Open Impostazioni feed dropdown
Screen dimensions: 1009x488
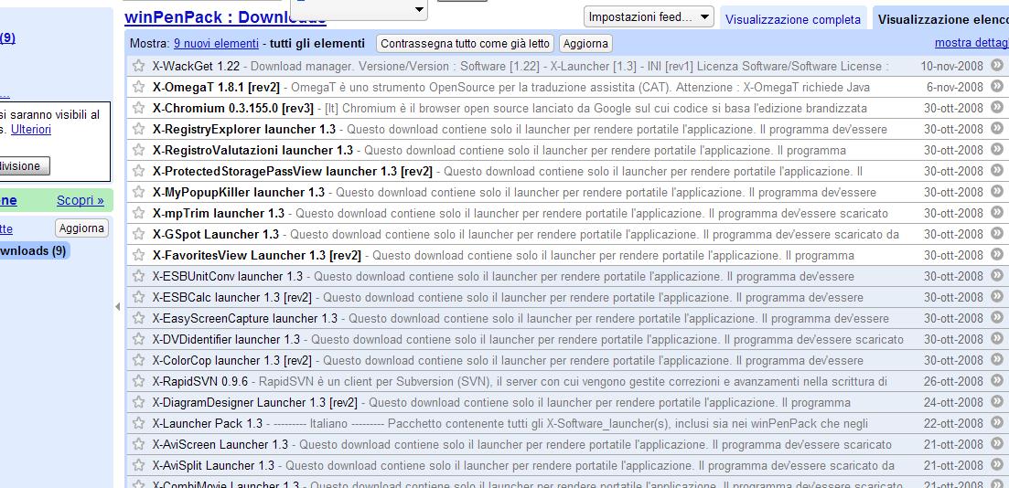tap(649, 16)
